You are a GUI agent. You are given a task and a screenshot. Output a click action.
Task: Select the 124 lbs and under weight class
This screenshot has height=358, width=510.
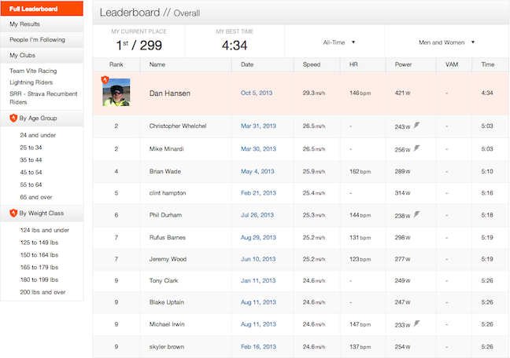(x=45, y=230)
